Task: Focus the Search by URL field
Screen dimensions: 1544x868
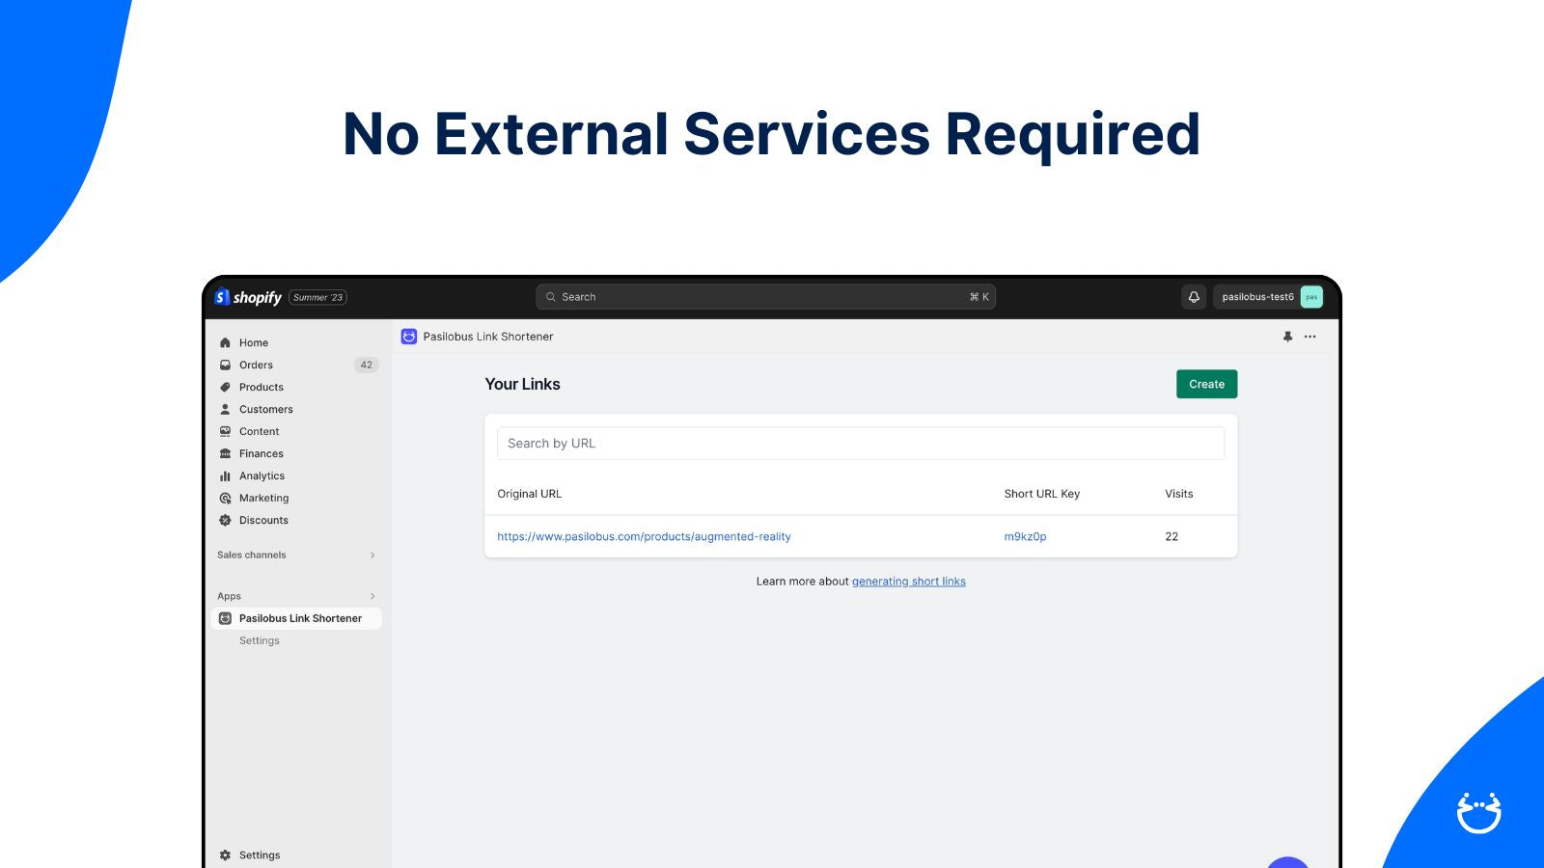Action: pos(861,443)
